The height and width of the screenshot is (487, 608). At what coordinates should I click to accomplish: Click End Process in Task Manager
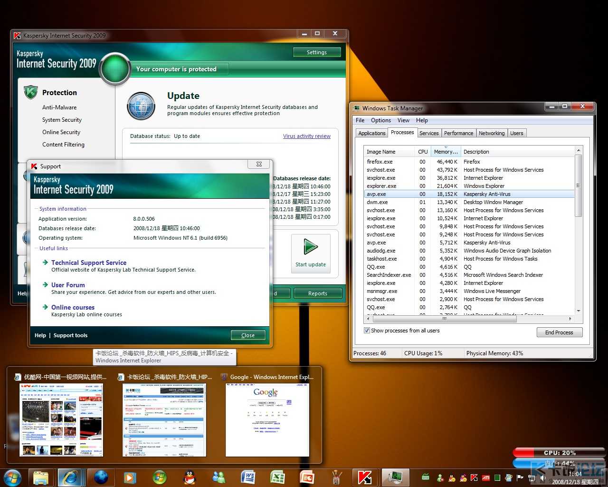tap(559, 332)
